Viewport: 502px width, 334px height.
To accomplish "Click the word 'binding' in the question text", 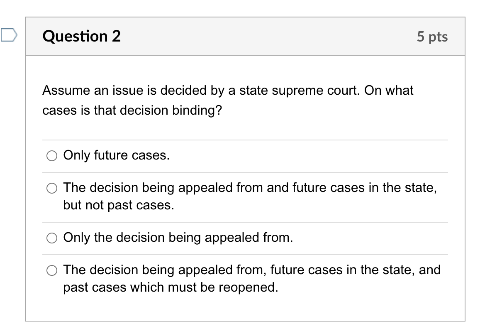I will [194, 110].
